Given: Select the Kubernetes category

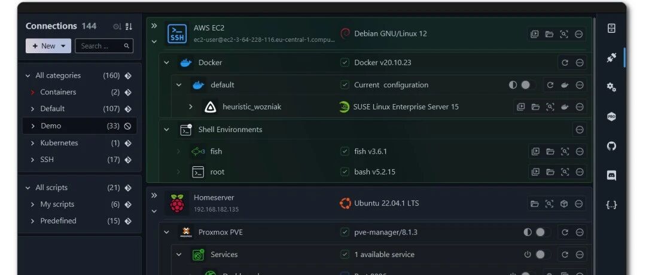Looking at the screenshot, I should click(80, 143).
